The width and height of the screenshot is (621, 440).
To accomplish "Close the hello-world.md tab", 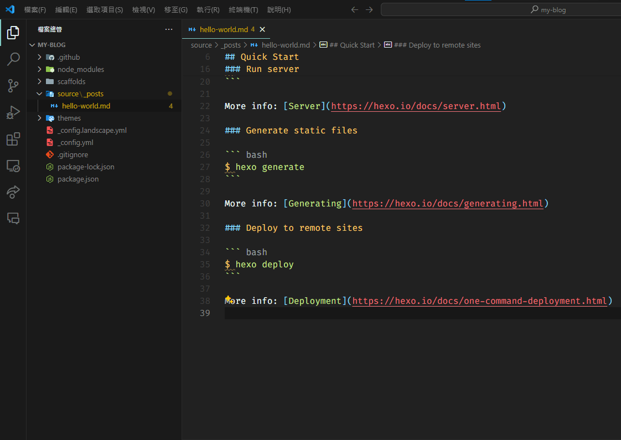I will pos(262,29).
